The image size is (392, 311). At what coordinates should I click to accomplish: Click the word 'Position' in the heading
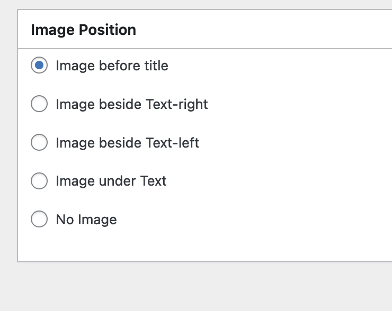click(x=108, y=30)
